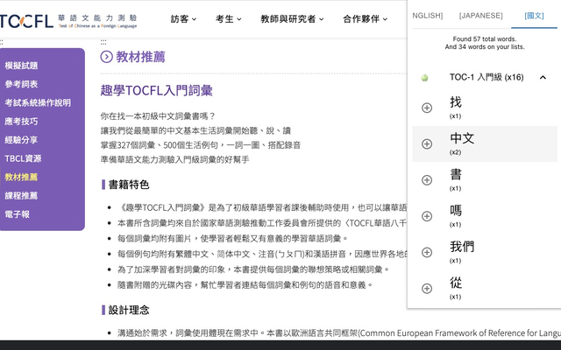Open the 教師與研究者 dropdown menu
Image resolution: width=561 pixels, height=350 pixels.
292,19
